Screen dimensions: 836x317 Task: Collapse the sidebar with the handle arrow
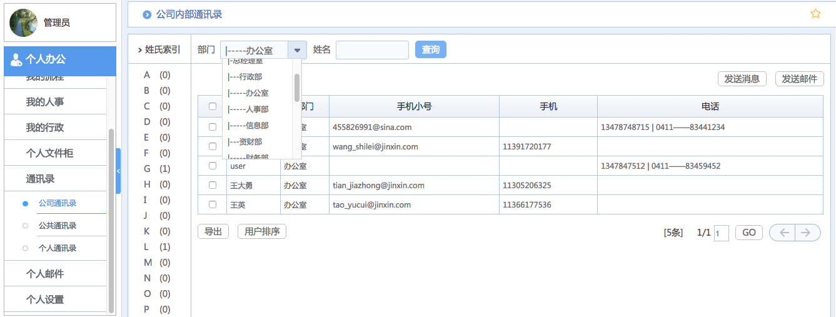(118, 171)
